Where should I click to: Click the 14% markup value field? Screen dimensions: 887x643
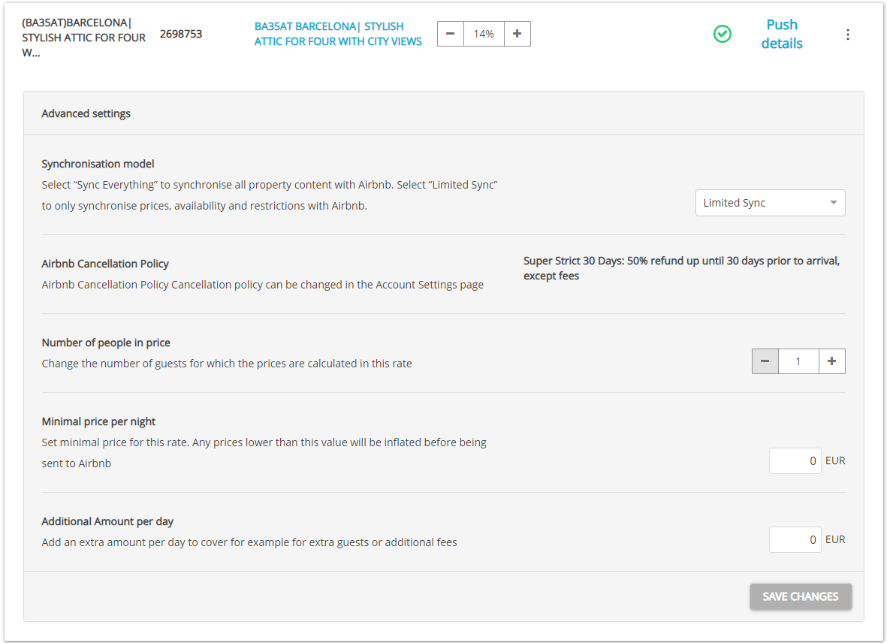484,34
